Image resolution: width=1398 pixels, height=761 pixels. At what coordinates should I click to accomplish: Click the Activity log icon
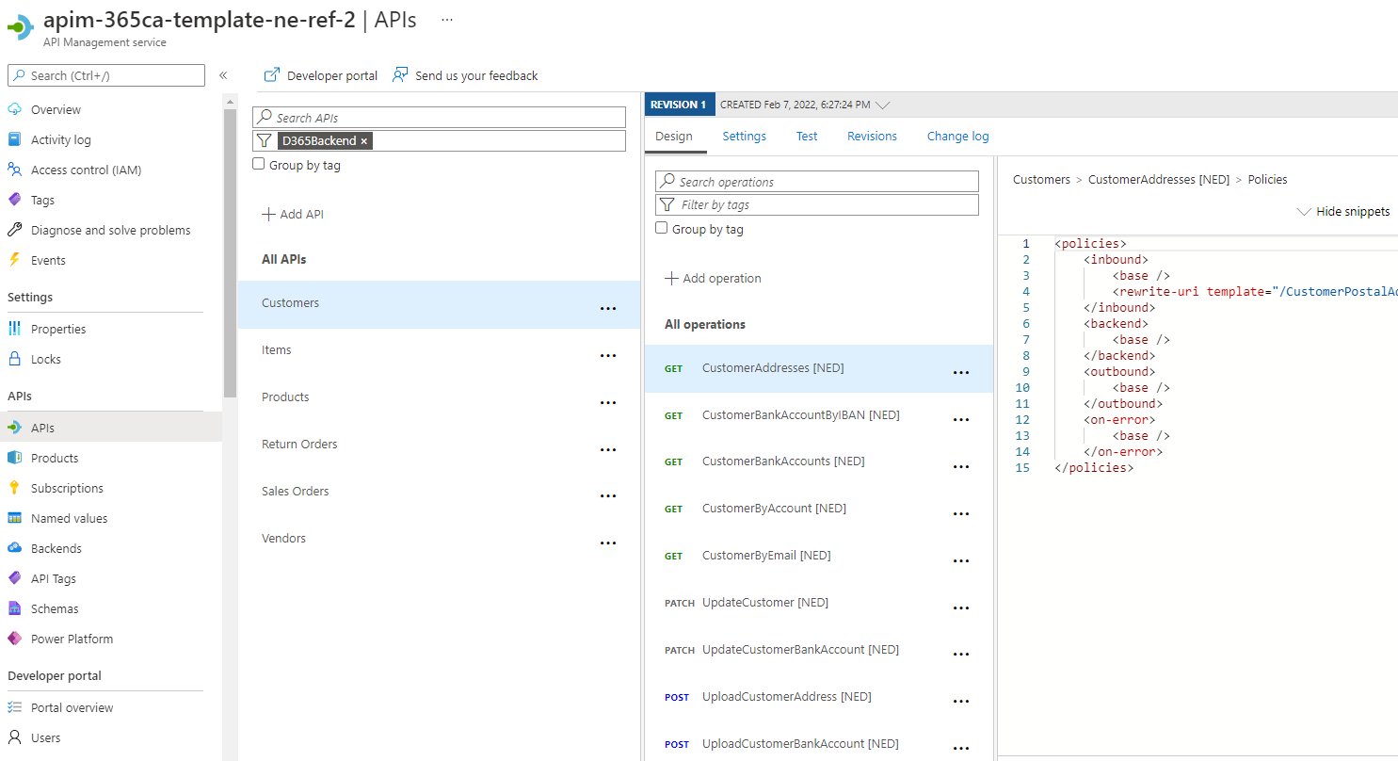pyautogui.click(x=14, y=139)
